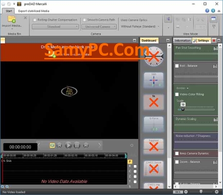The width and height of the screenshot is (223, 195).
Task: Enable Rolling-Shutter Compensation checkbox
Action: pyautogui.click(x=35, y=20)
